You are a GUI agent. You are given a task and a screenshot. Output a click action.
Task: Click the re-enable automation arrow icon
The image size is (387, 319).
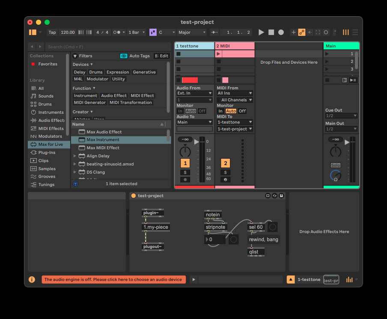[x=310, y=32]
